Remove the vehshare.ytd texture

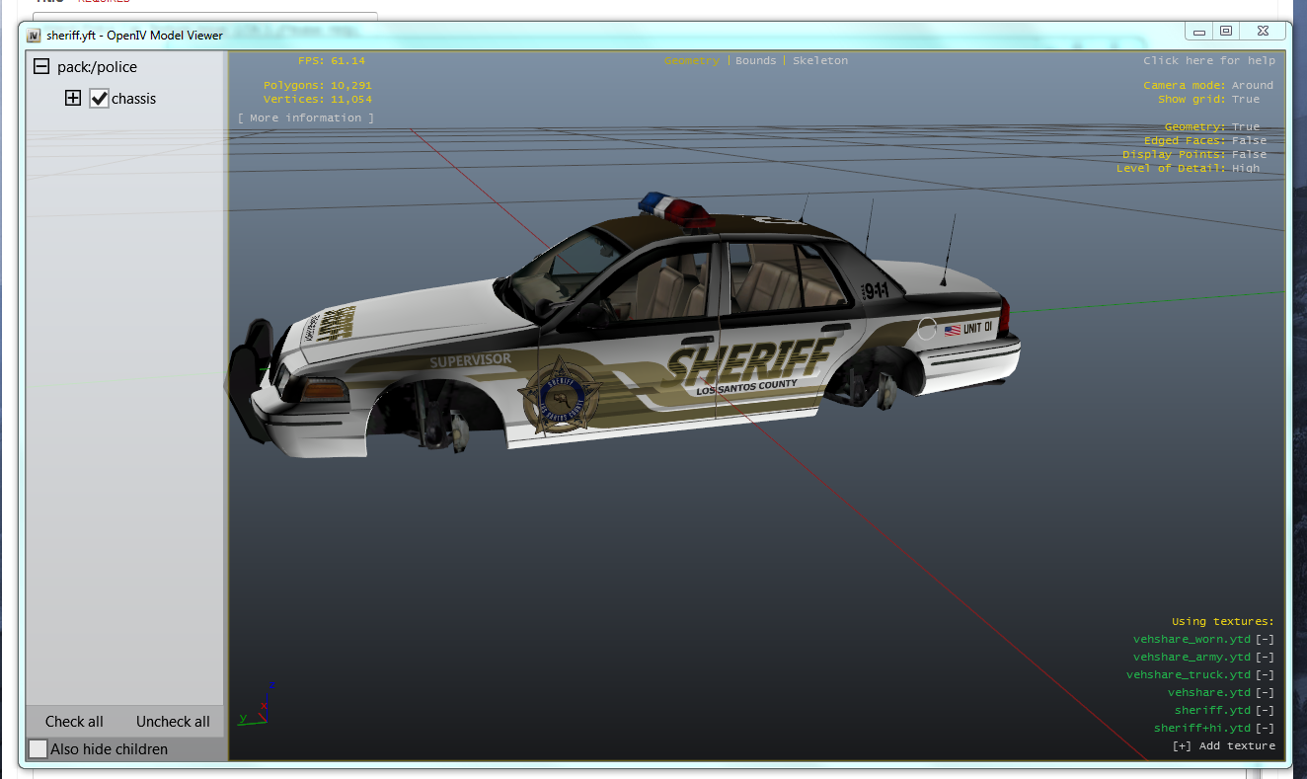point(1265,693)
